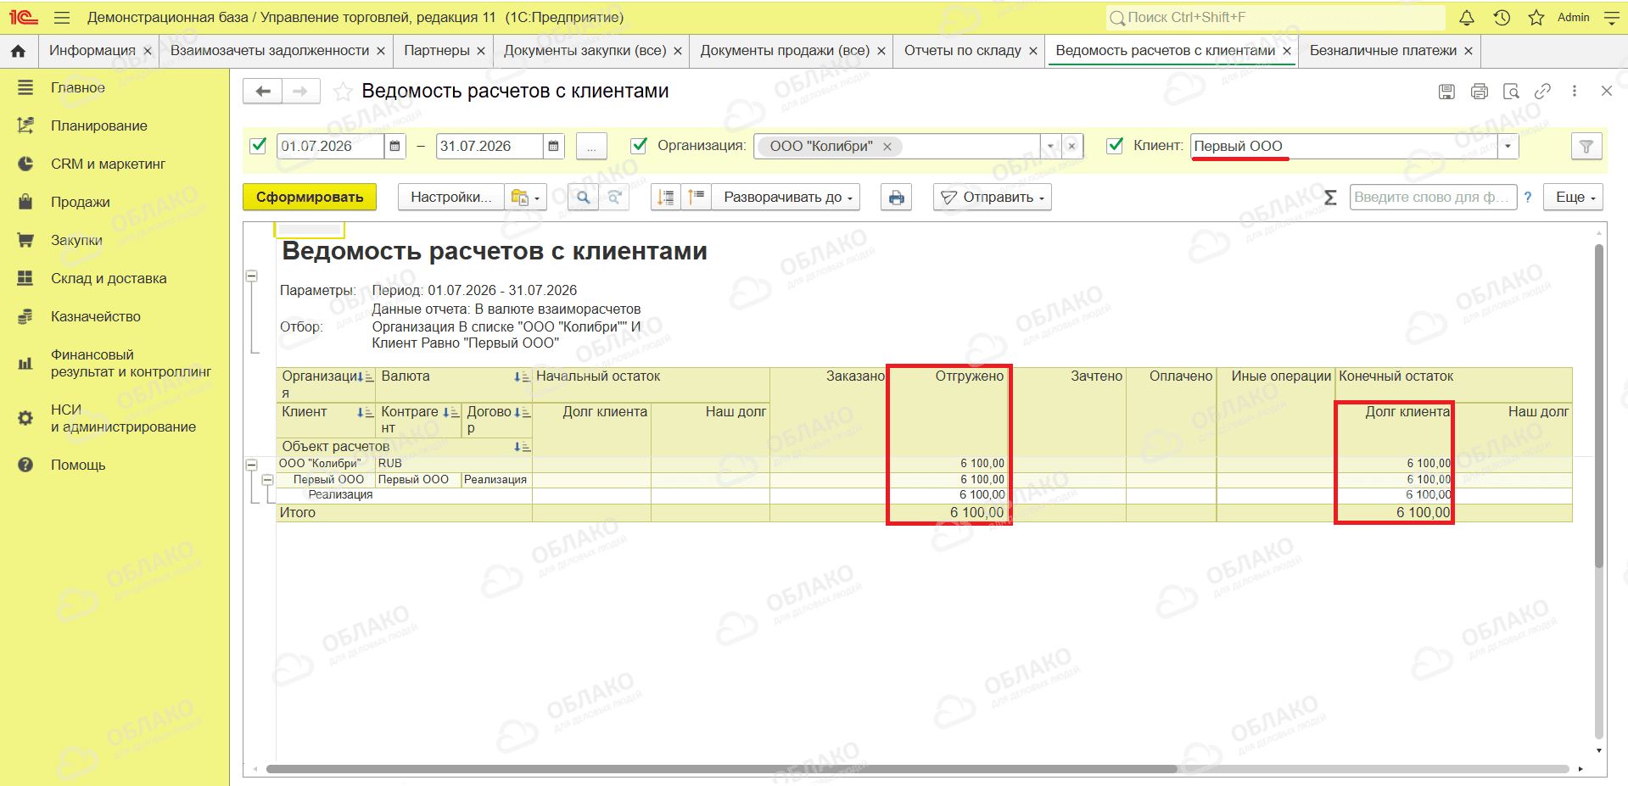1628x786 pixels.
Task: Open history clock icon
Action: pos(1502,17)
